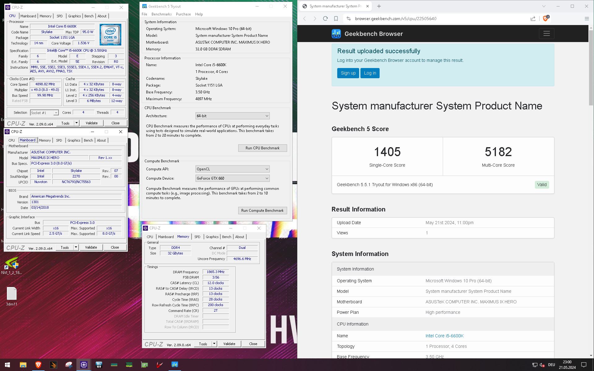The height and width of the screenshot is (371, 594).
Task: Click Run CPU Benchmark
Action: tap(262, 148)
